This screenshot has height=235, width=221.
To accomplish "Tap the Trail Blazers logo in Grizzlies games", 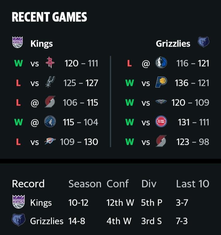I will (x=161, y=141).
